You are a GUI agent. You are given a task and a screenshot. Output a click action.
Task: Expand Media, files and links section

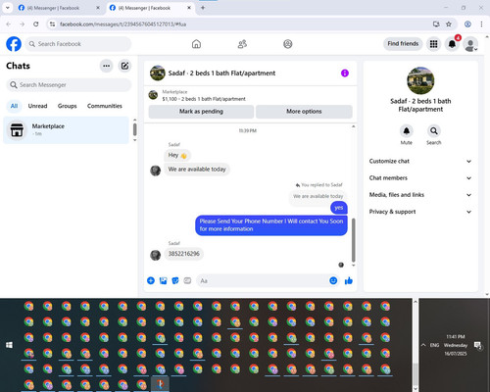[x=420, y=195]
